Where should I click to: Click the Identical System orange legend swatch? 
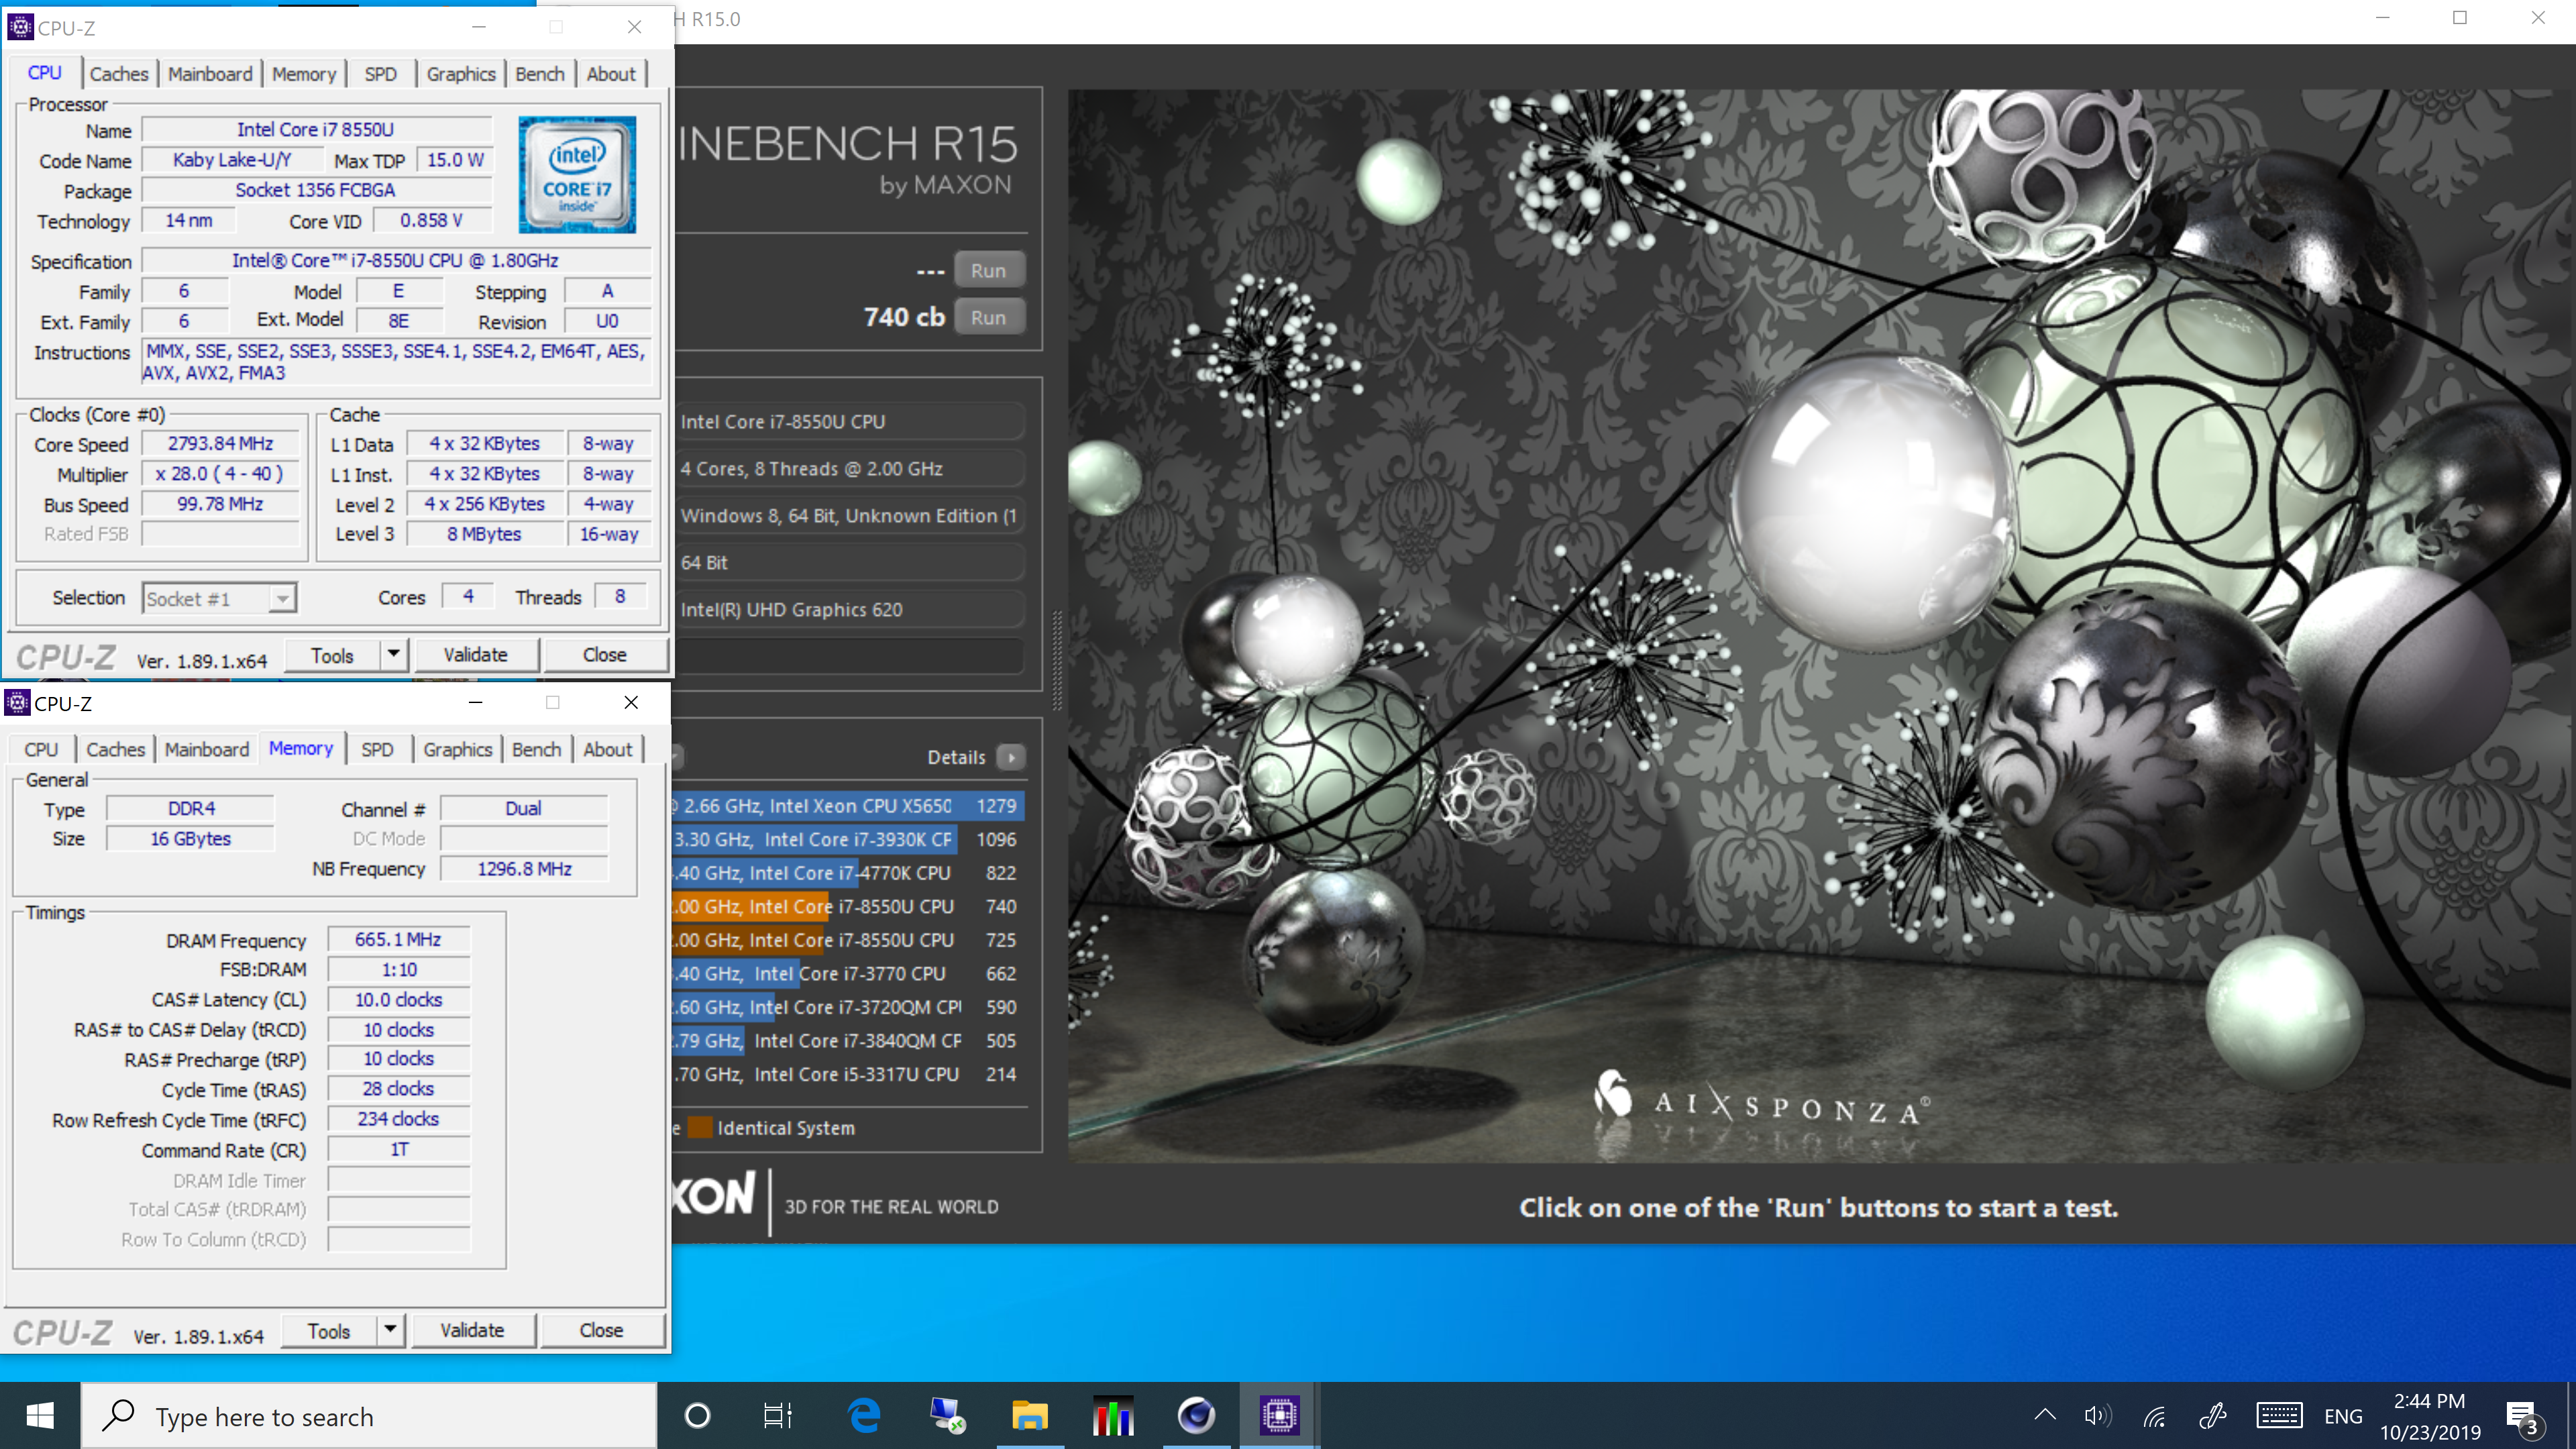(700, 1128)
